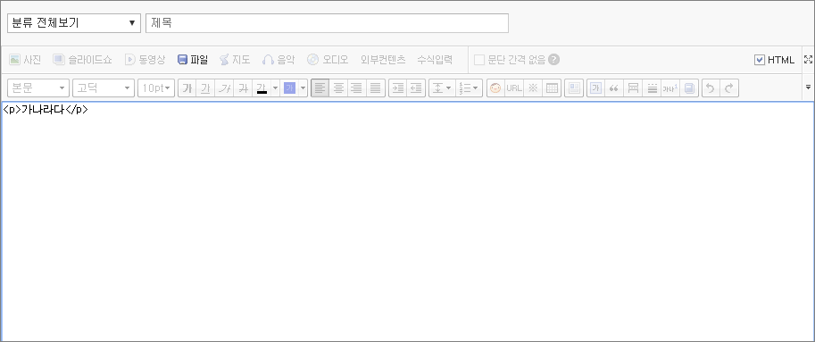Viewport: 815px width, 342px height.
Task: Undo the last edit
Action: [x=711, y=88]
